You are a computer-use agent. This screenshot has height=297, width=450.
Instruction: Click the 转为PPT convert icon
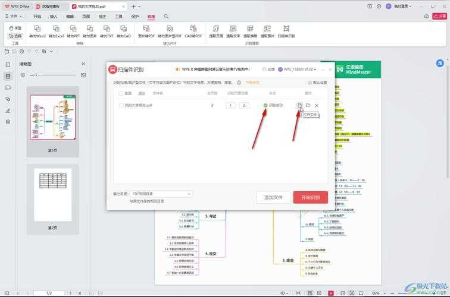[73, 31]
